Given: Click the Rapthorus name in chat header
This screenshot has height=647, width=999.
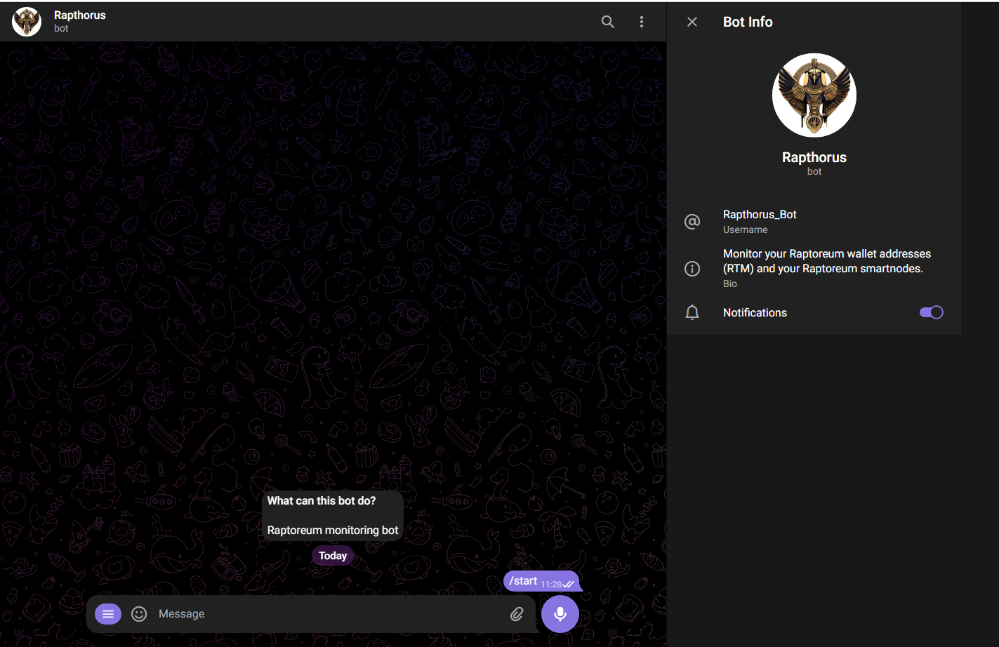Looking at the screenshot, I should point(80,15).
